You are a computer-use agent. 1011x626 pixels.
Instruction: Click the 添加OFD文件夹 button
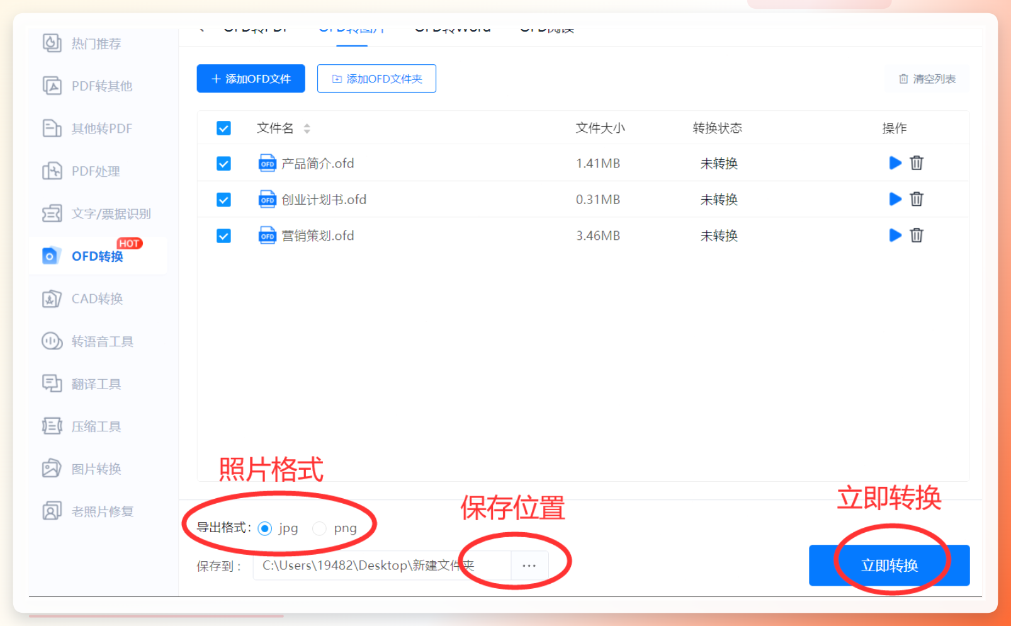[x=376, y=79]
